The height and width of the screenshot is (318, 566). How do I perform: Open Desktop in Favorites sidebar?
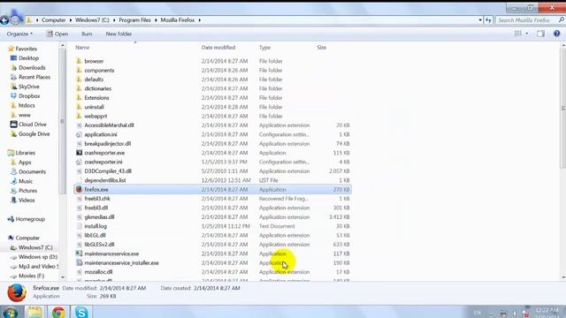pos(28,58)
